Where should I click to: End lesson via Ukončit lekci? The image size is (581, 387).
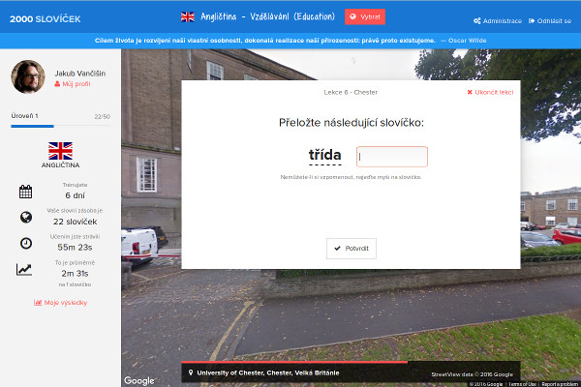490,92
